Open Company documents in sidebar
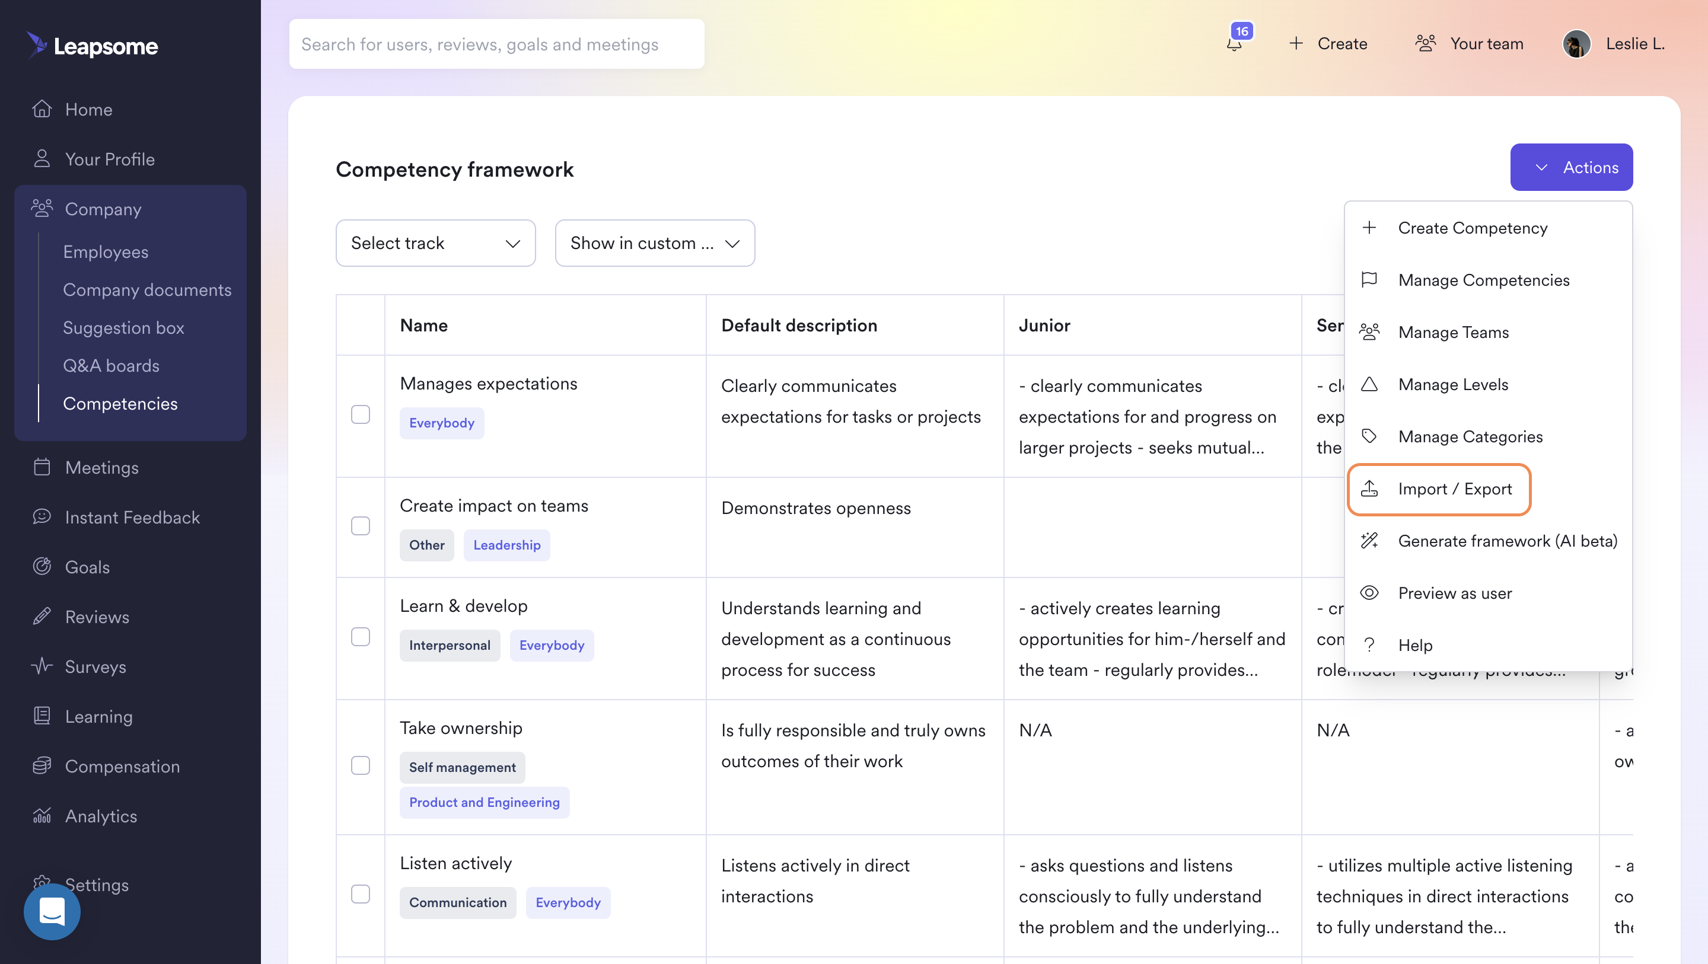Screen dimensions: 1708x964 pyautogui.click(x=147, y=290)
